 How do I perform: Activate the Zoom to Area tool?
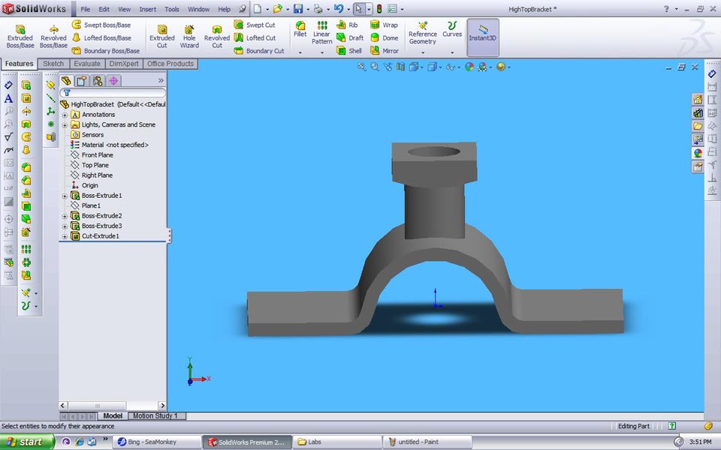tap(373, 66)
